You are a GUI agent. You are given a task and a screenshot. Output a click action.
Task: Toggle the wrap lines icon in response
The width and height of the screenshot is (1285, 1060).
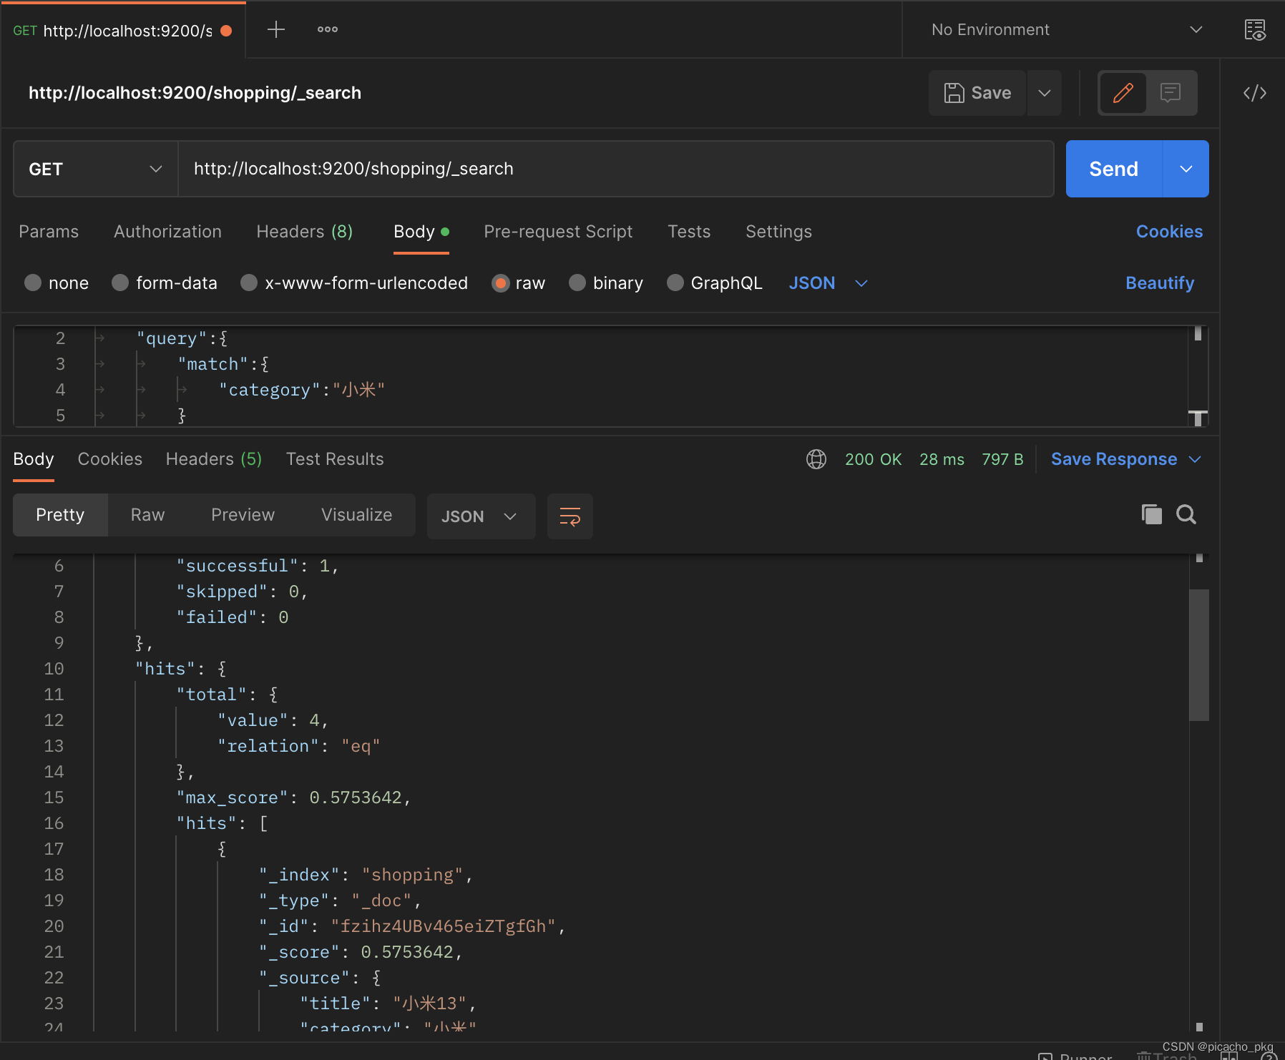click(570, 516)
